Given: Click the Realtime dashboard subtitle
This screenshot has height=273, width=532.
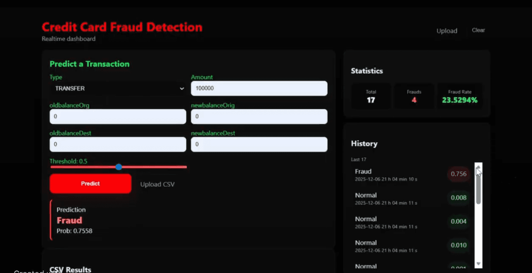Looking at the screenshot, I should pyautogui.click(x=69, y=39).
